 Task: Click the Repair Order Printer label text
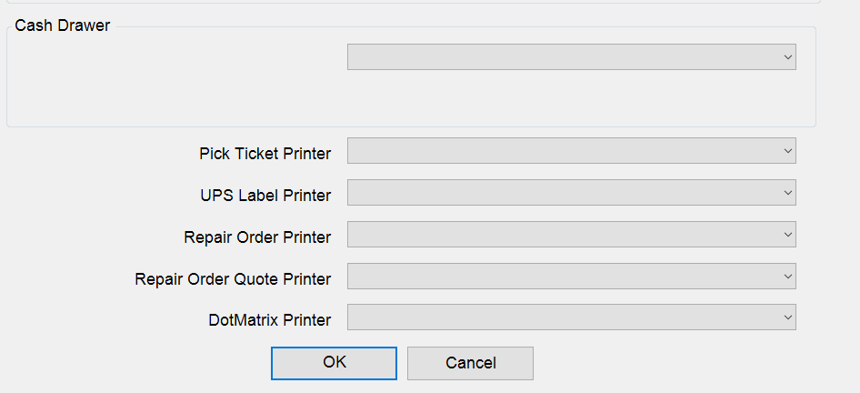[257, 237]
